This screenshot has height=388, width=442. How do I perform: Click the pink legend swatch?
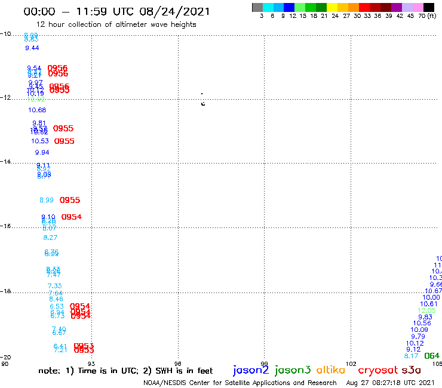pos(418,8)
